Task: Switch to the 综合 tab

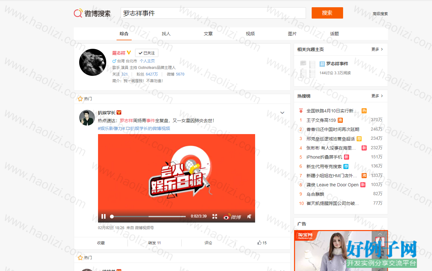Action: click(124, 34)
